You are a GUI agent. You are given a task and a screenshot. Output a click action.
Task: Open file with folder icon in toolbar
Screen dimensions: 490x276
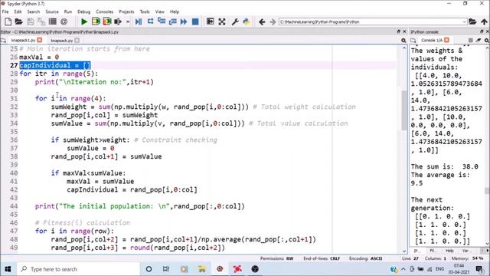pyautogui.click(x=18, y=21)
